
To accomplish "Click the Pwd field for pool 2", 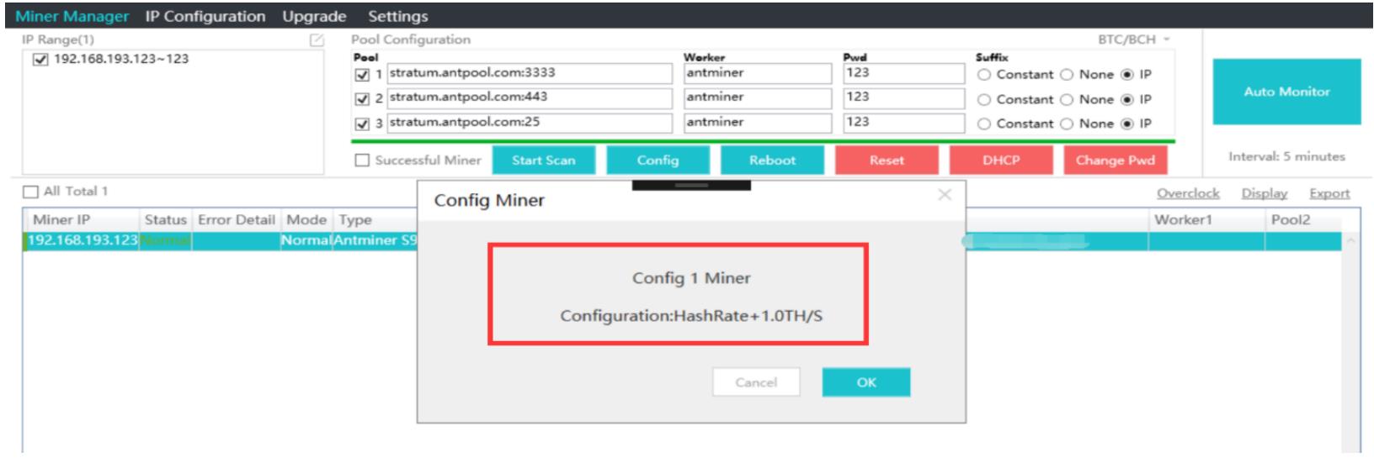I will coord(903,97).
